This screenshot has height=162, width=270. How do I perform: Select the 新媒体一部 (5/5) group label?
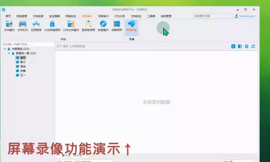point(26,53)
